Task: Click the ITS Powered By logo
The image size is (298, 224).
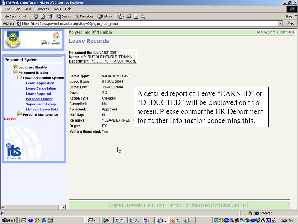Action: click(x=13, y=152)
